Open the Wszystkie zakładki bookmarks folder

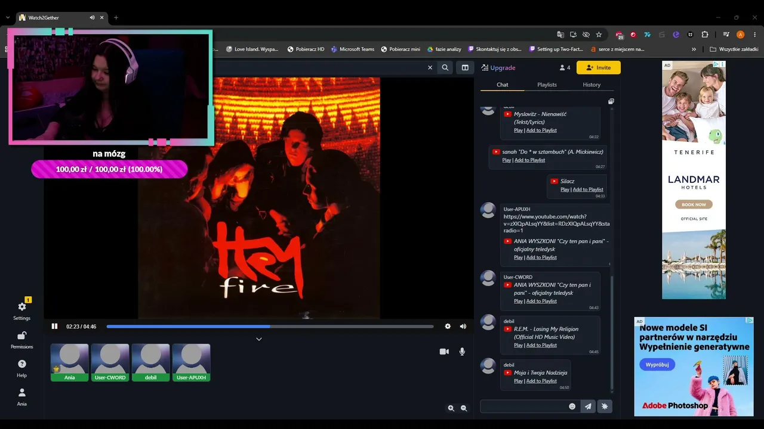point(734,49)
